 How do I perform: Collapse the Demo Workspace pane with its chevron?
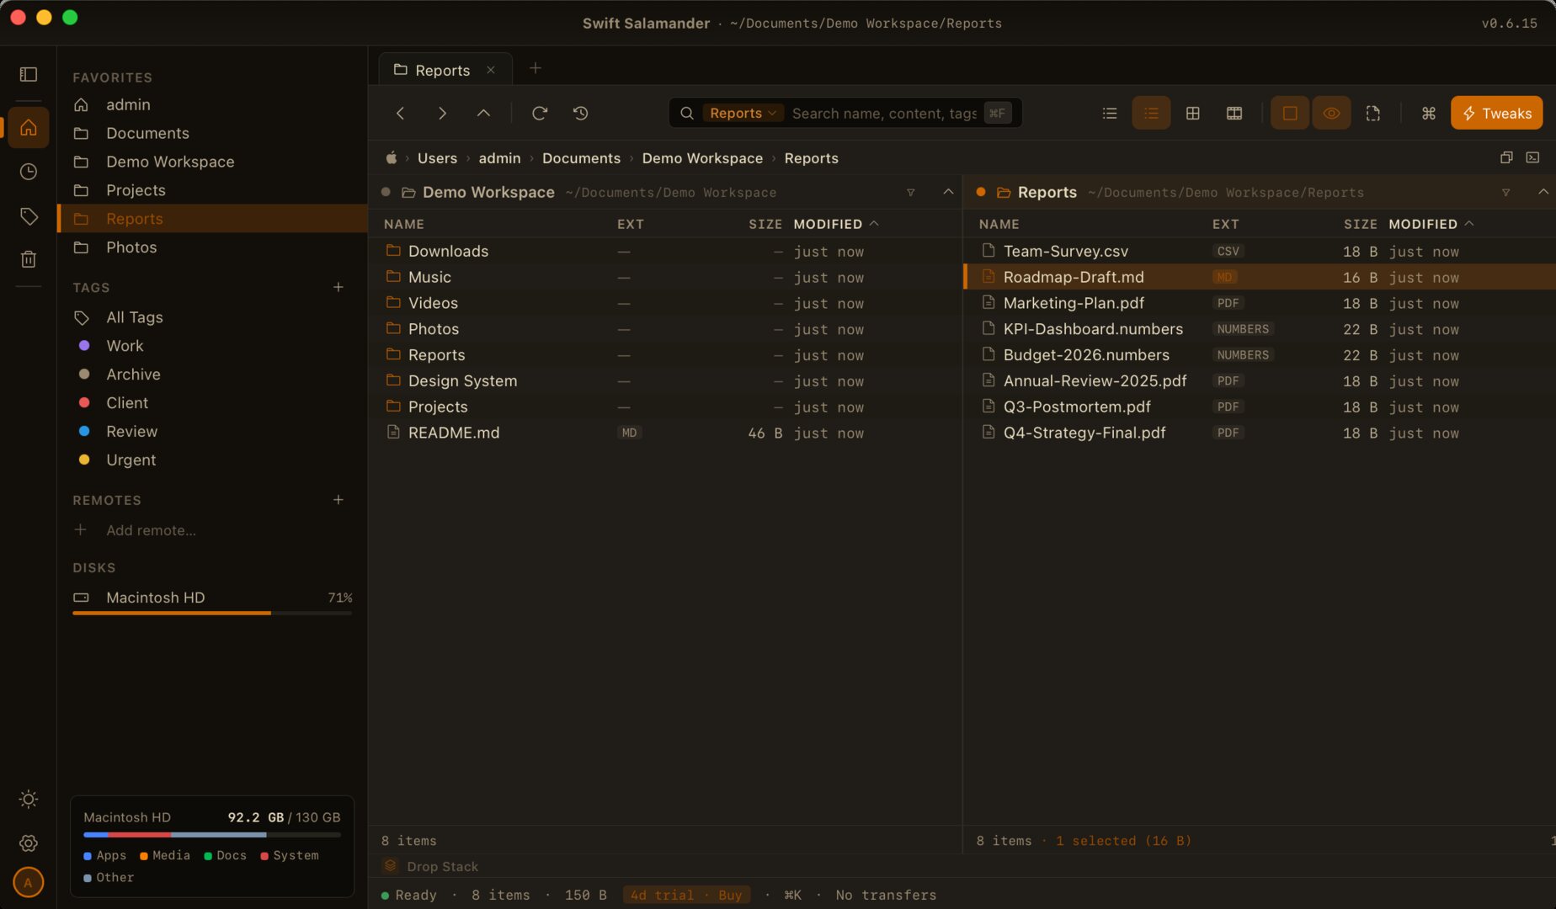948,192
